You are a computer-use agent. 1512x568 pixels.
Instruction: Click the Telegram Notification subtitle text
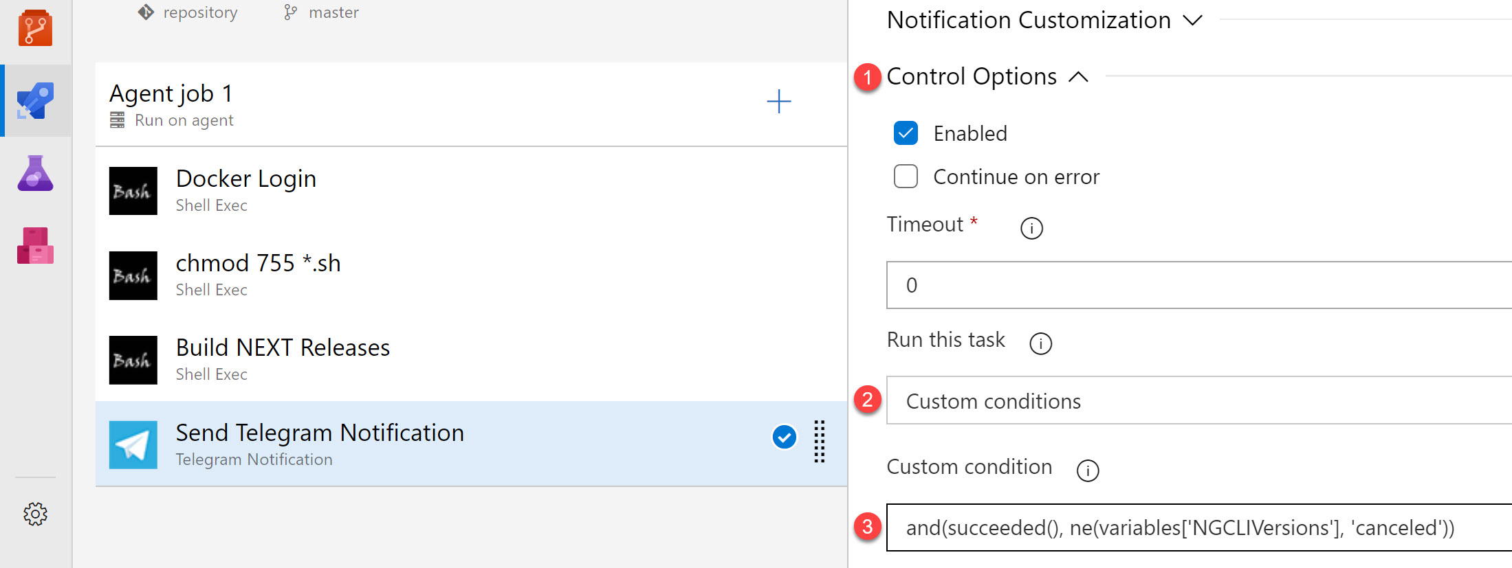254,459
